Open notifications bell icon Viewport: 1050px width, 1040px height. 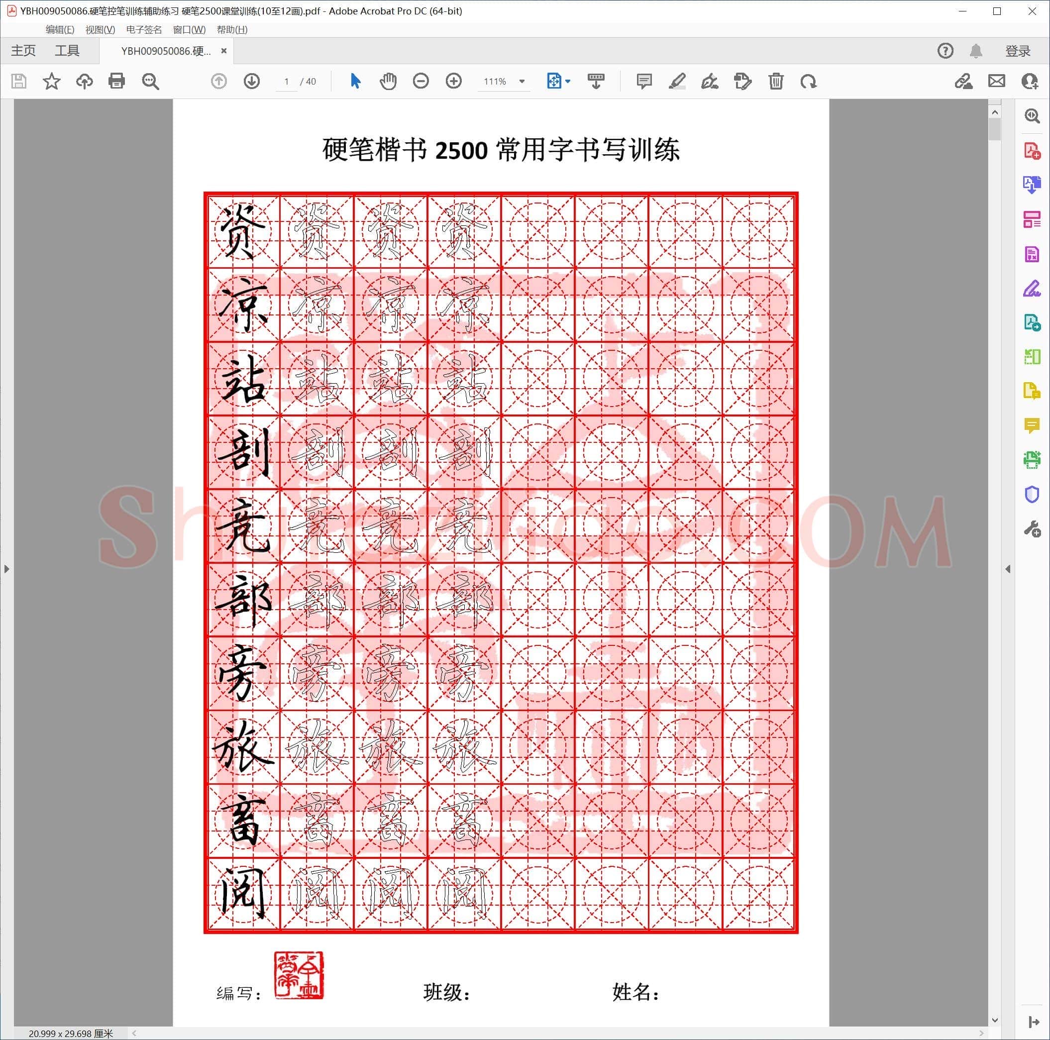[x=976, y=51]
